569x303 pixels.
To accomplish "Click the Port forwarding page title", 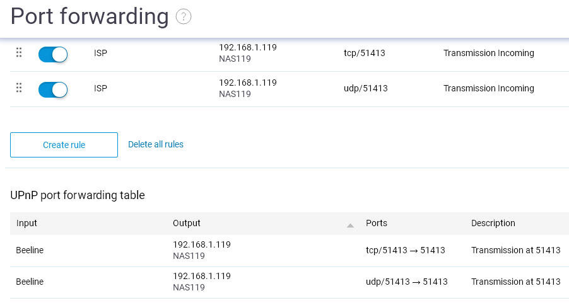I will pyautogui.click(x=90, y=16).
